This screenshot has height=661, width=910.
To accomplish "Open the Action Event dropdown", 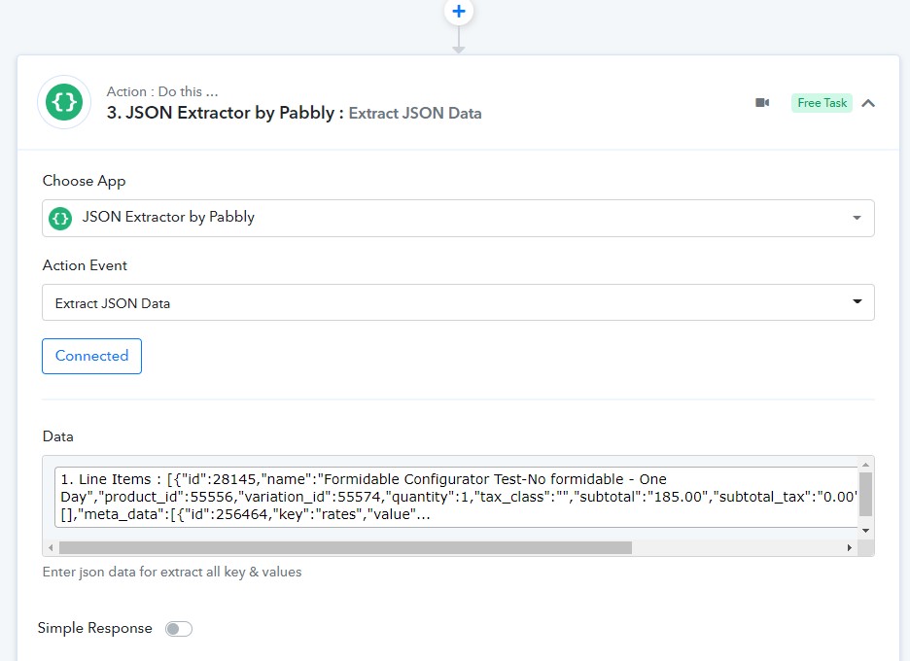I will pos(458,302).
